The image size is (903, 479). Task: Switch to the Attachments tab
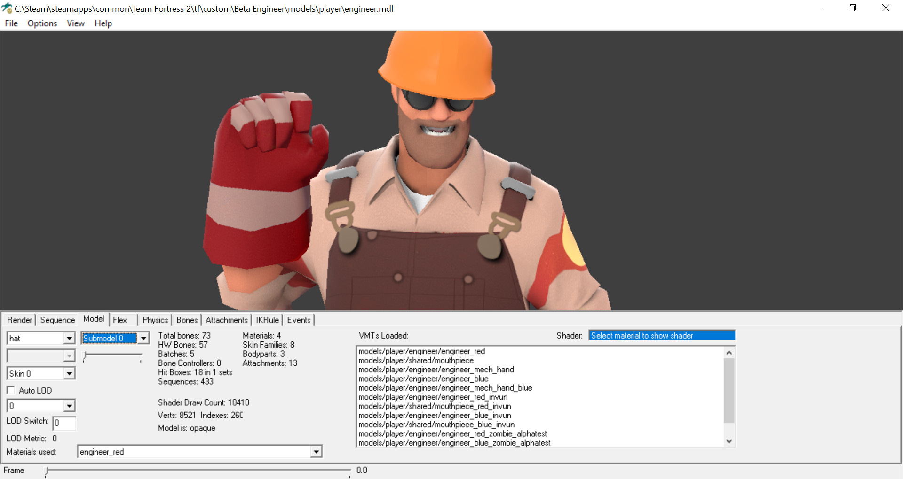pos(226,320)
